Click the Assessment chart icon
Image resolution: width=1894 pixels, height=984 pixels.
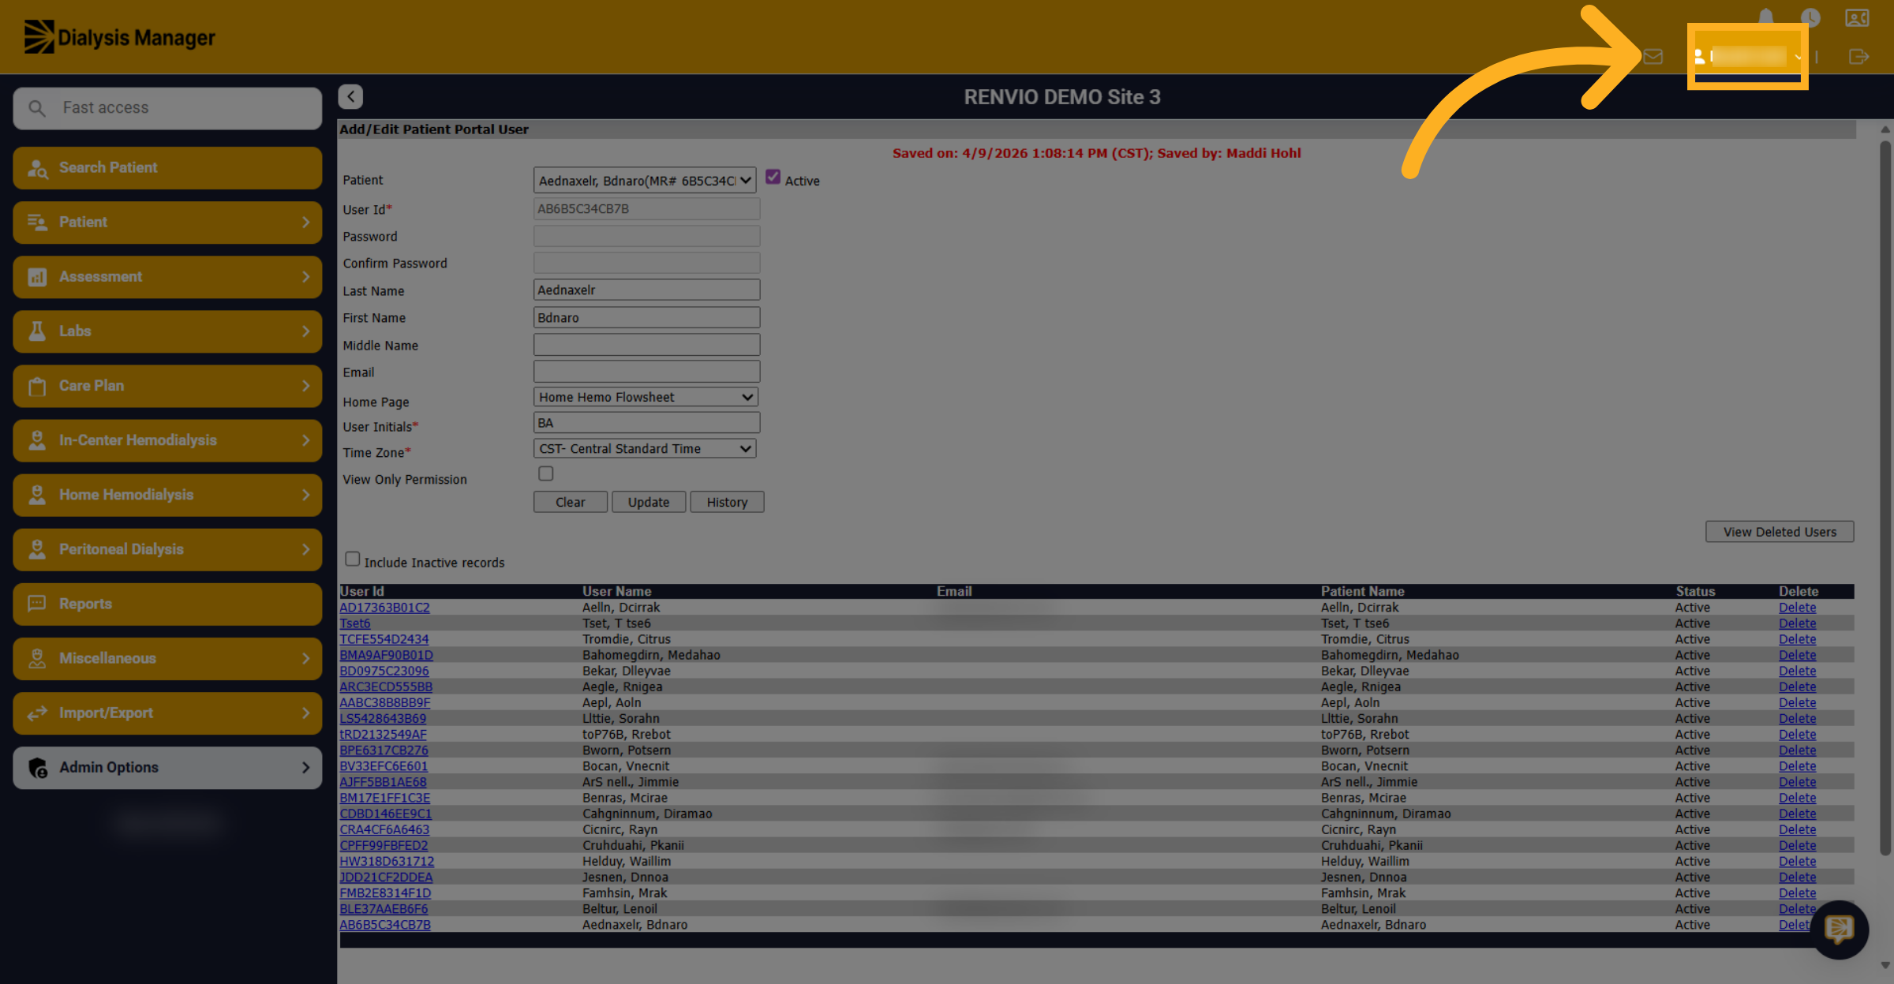tap(37, 277)
